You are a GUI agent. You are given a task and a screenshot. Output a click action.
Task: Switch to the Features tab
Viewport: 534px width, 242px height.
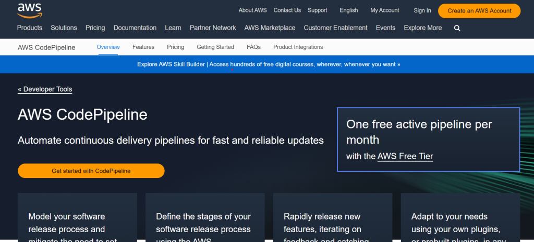tap(143, 47)
